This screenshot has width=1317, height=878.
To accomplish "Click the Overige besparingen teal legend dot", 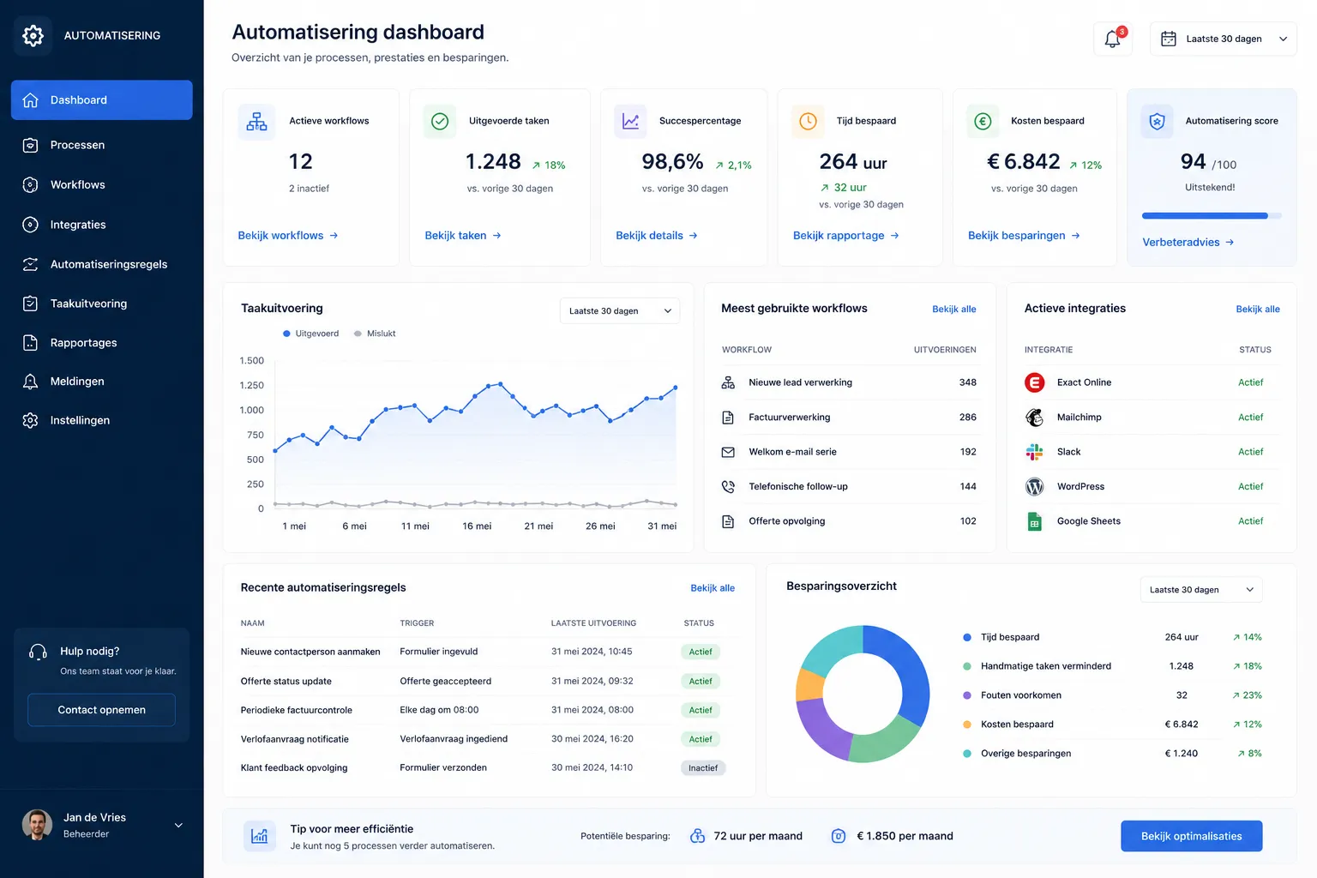I will click(967, 754).
